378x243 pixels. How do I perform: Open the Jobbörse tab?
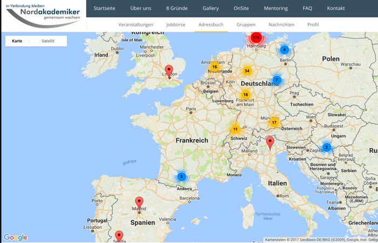point(175,25)
